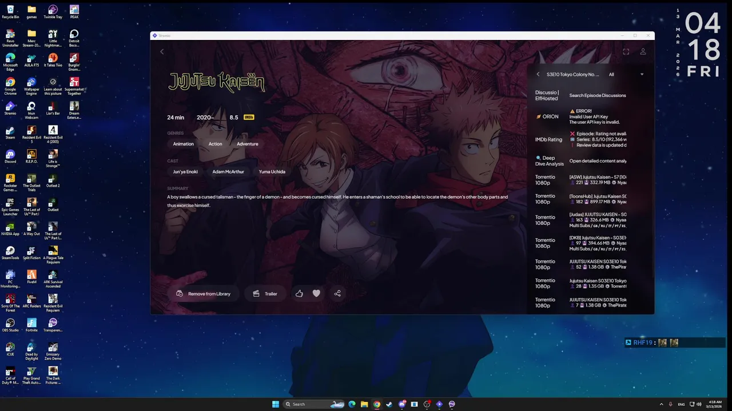The image size is (732, 411).
Task: Select the Adventure genre chip
Action: 248,144
